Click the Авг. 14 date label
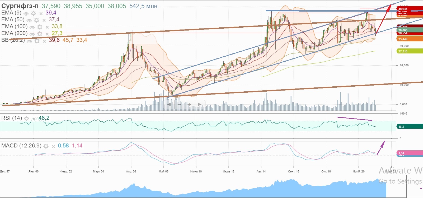 261,171
